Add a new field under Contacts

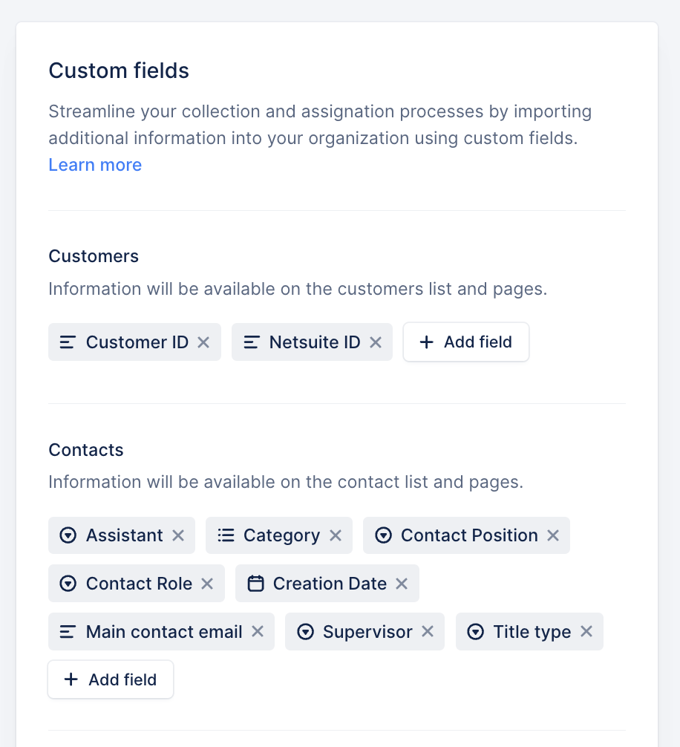pos(110,679)
